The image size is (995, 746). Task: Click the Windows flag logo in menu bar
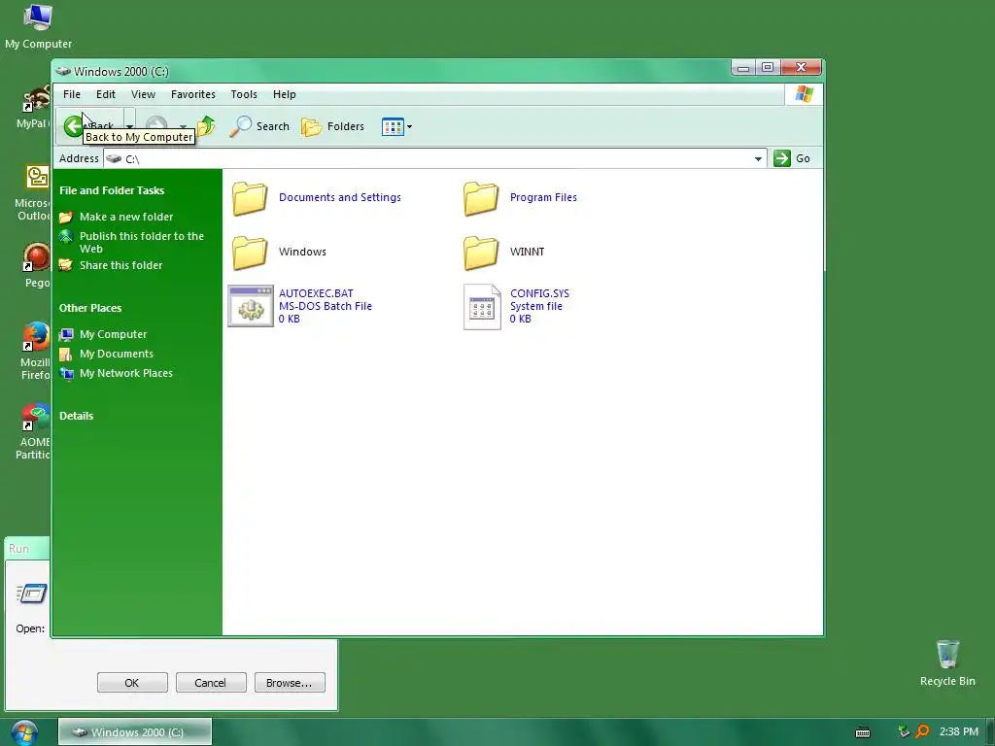pos(804,94)
